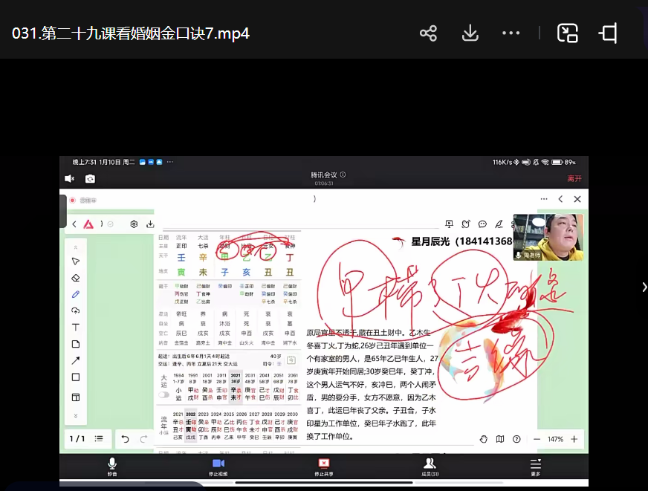This screenshot has width=648, height=491.
Task: Select the eraser tool in whiteboard toolbar
Action: (x=75, y=278)
